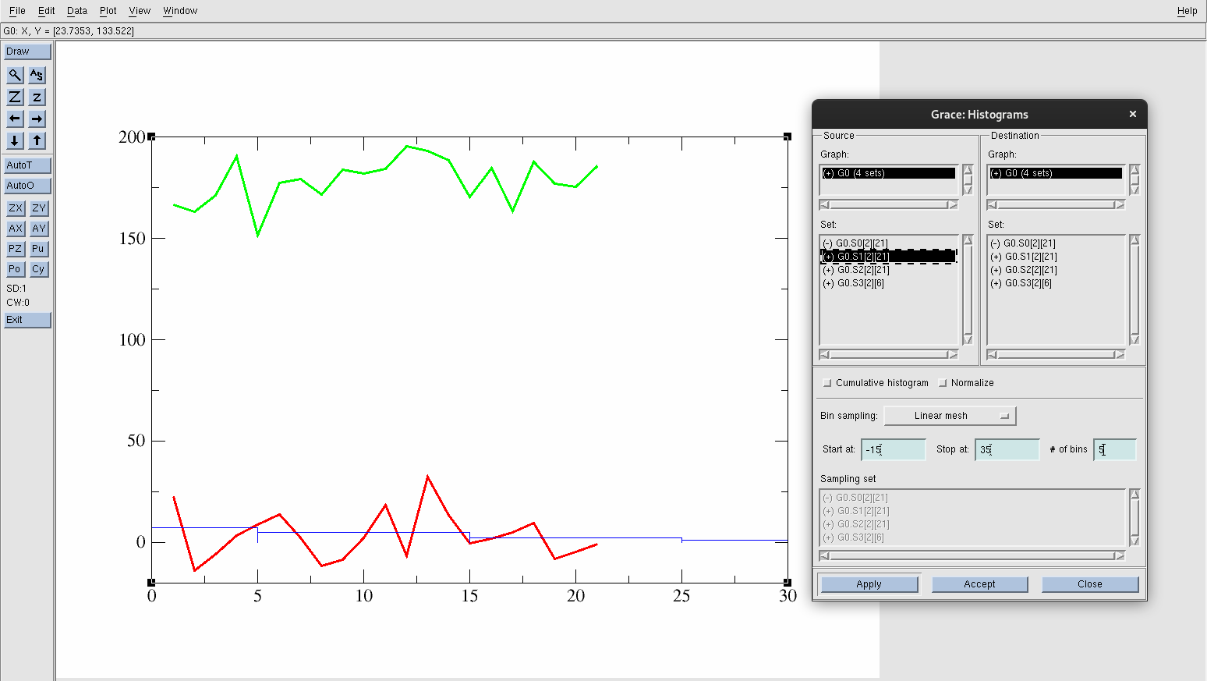Click the Source set list horizontal scrollbar
This screenshot has width=1207, height=681.
(x=888, y=355)
